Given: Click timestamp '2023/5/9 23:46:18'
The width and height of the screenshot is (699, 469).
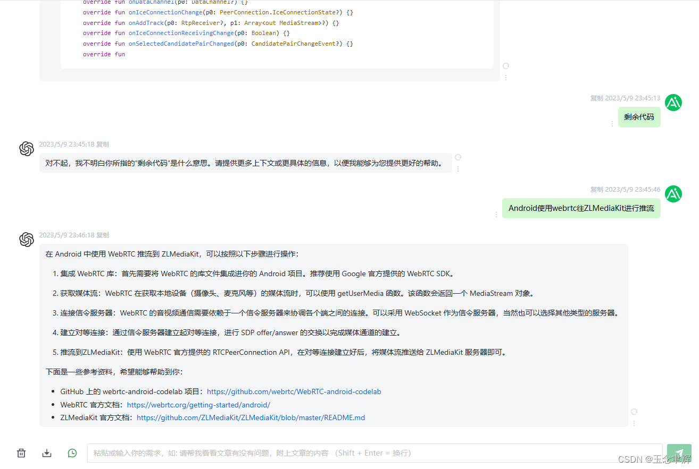Looking at the screenshot, I should [66, 235].
